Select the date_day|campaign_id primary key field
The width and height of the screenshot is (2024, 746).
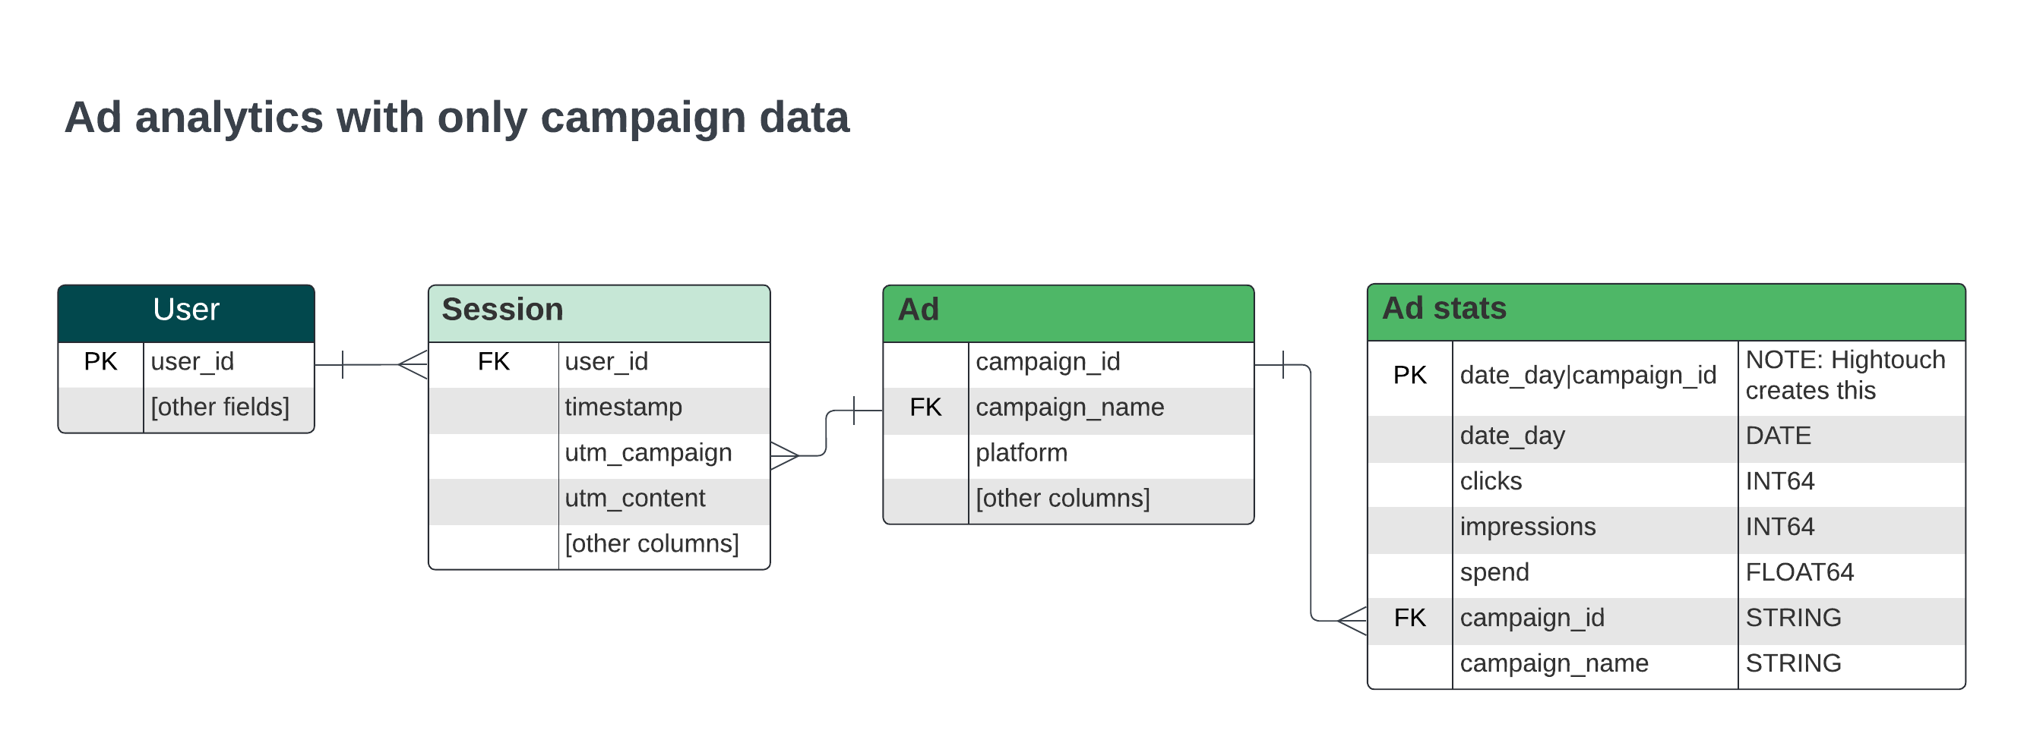coord(1588,376)
